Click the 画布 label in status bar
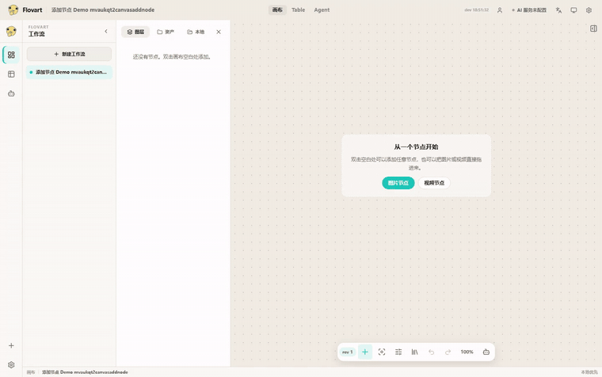Viewport: 602px width, 377px height. [31, 372]
